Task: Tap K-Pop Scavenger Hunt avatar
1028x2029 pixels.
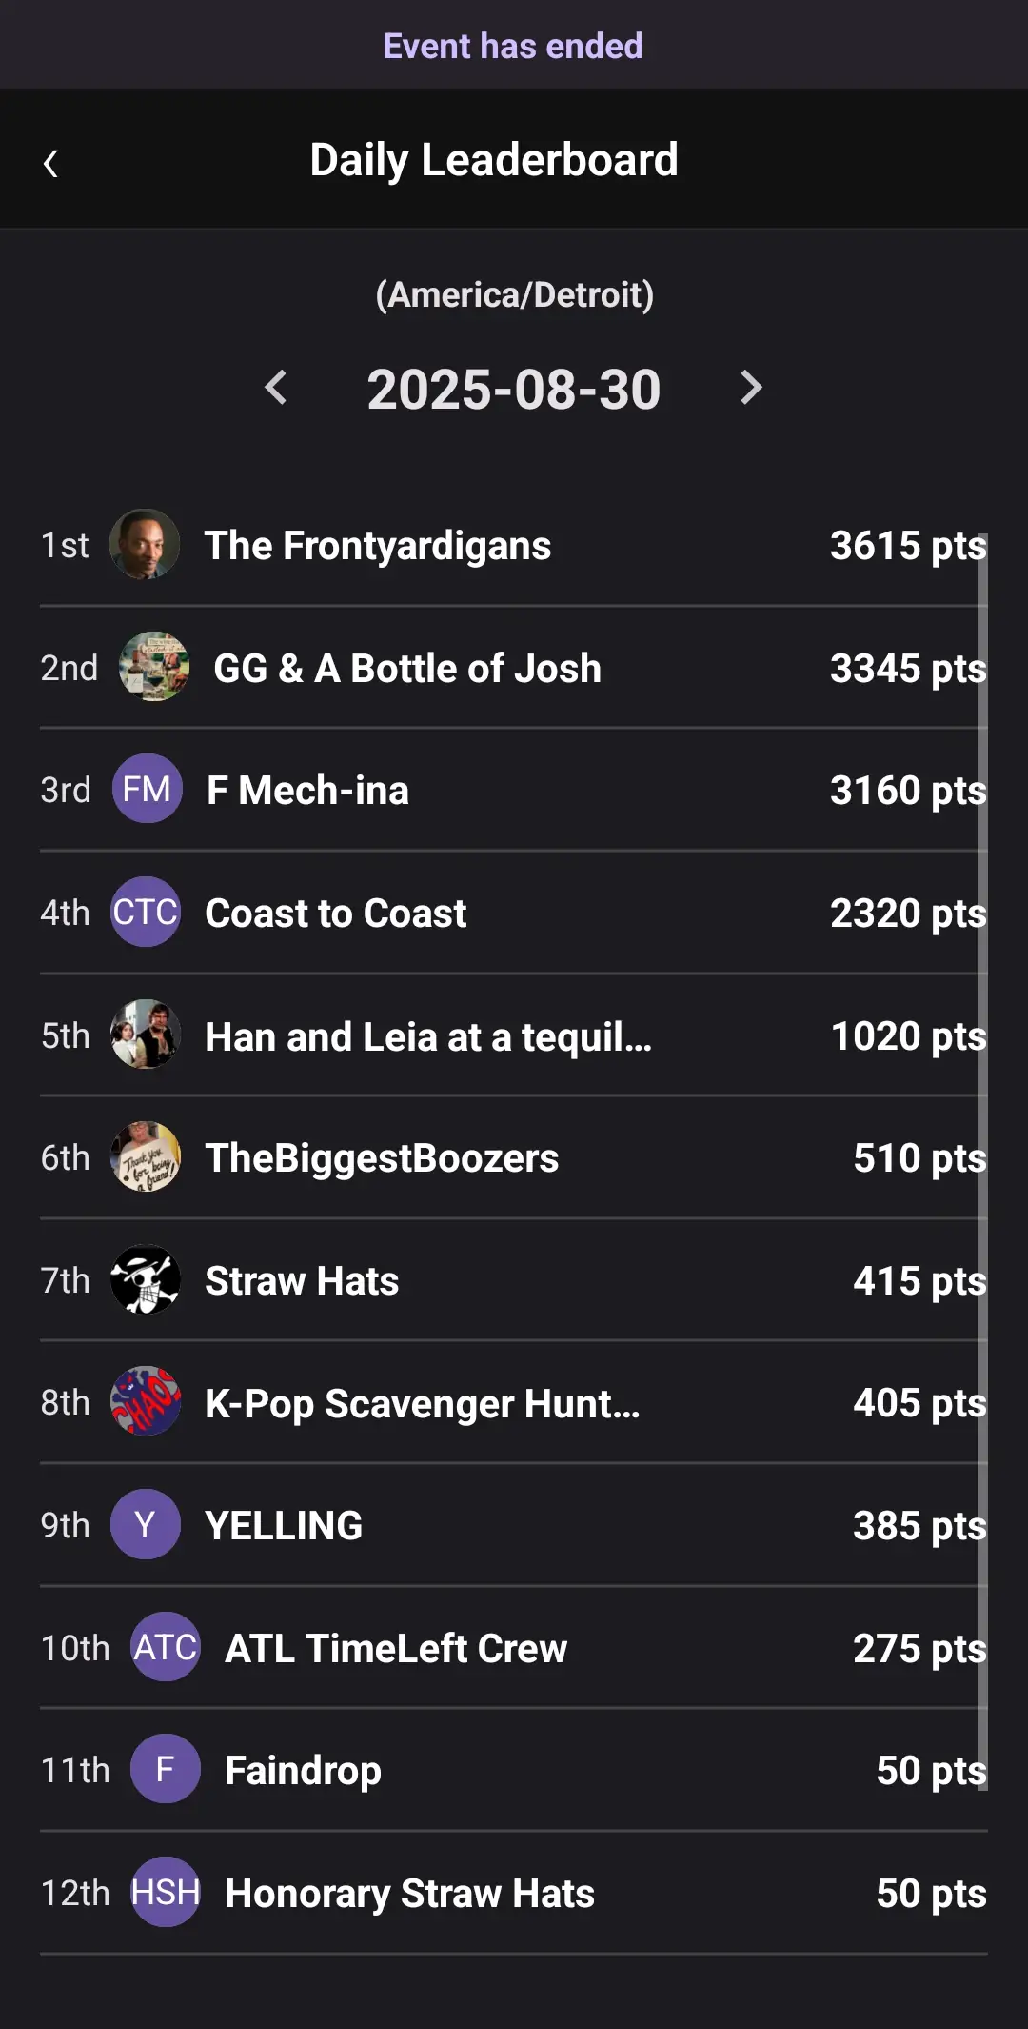Action: [x=146, y=1402]
